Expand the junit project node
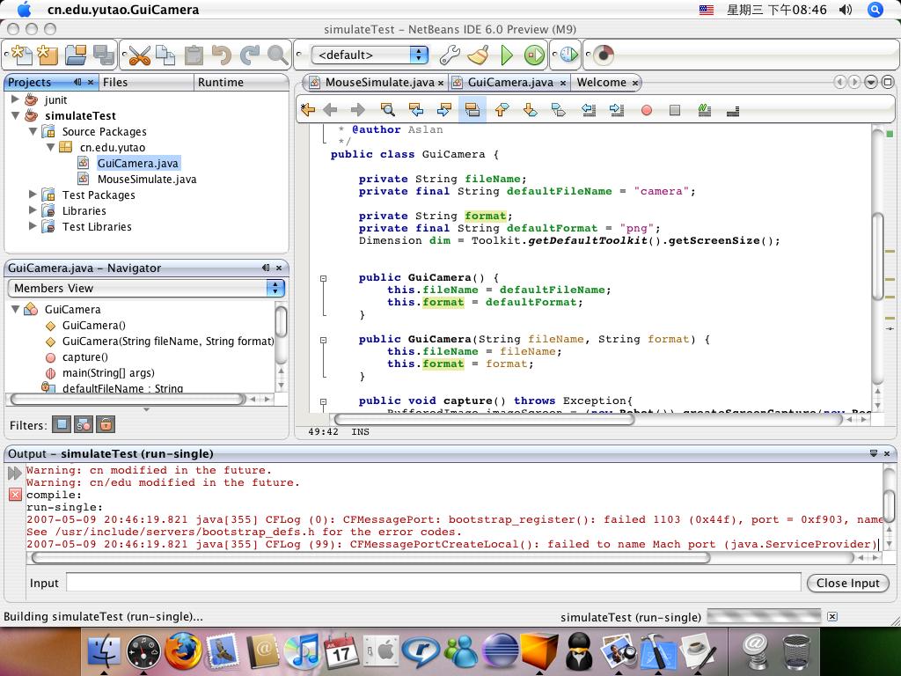The image size is (901, 676). coord(16,99)
